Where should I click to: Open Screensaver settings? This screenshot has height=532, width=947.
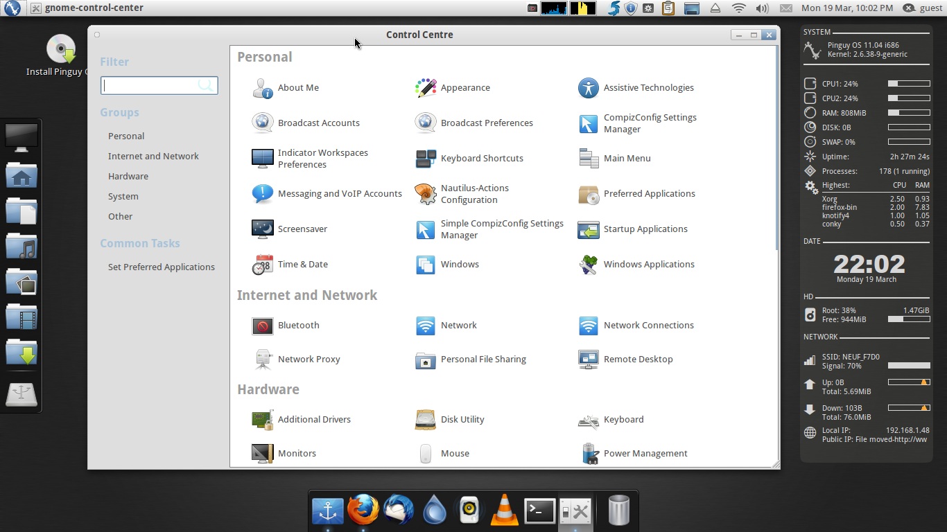point(290,229)
